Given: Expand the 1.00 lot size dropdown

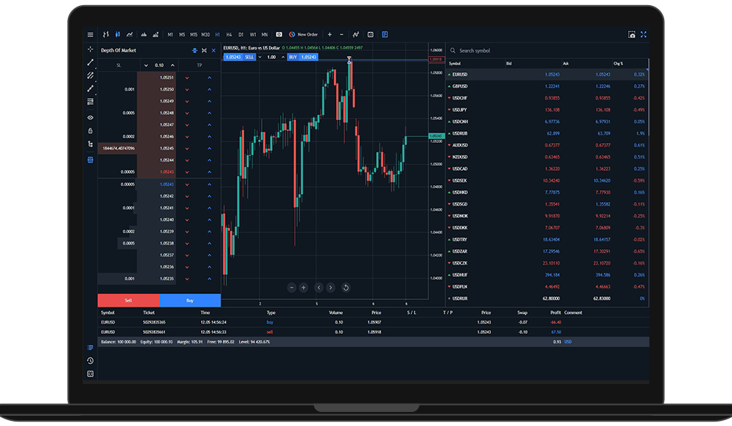Looking at the screenshot, I should [283, 57].
